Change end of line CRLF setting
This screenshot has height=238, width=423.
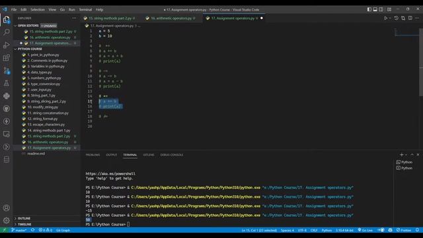click(x=314, y=230)
